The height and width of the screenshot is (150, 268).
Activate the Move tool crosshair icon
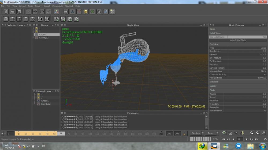(x=35, y=12)
